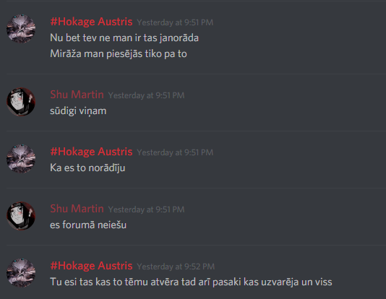Select the message "Ka es to norādīju"
This screenshot has height=299, width=386.
pyautogui.click(x=87, y=168)
